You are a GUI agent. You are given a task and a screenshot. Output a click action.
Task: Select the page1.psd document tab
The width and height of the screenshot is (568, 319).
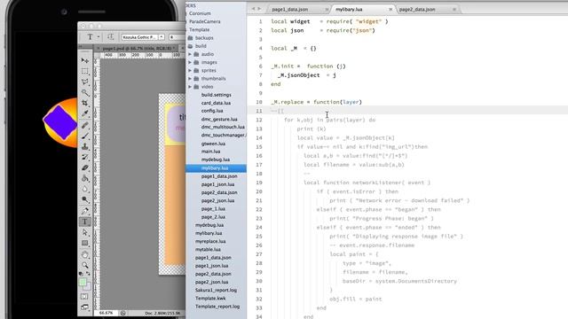pos(137,48)
